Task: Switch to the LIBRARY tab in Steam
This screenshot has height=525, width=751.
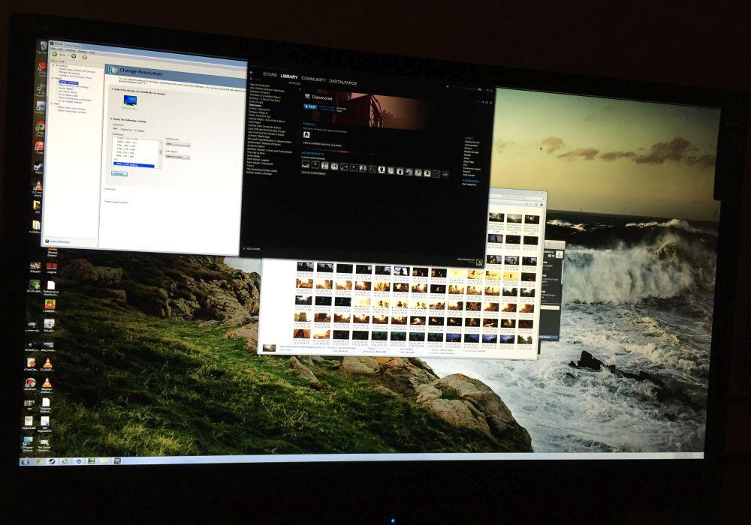Action: [289, 76]
